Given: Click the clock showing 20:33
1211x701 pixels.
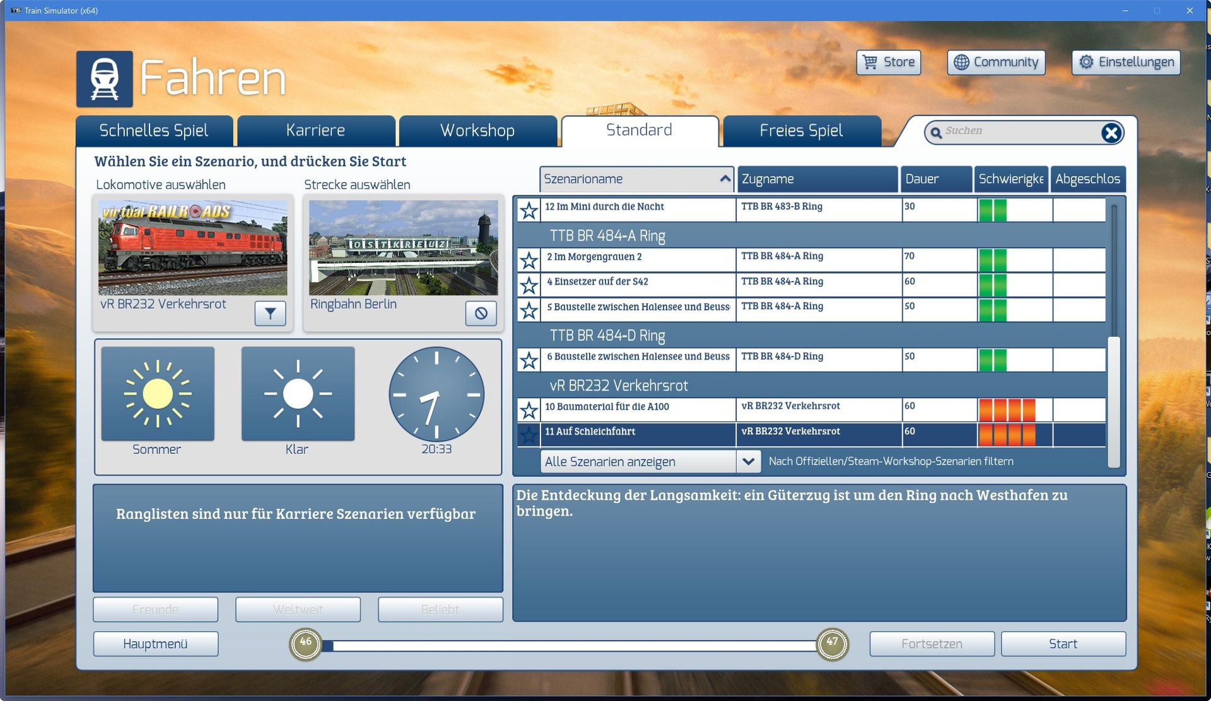Looking at the screenshot, I should [436, 395].
